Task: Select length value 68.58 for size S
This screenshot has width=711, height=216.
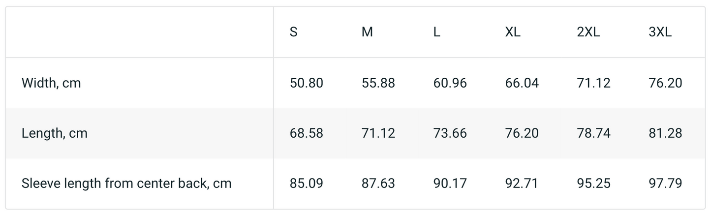Action: click(x=307, y=133)
